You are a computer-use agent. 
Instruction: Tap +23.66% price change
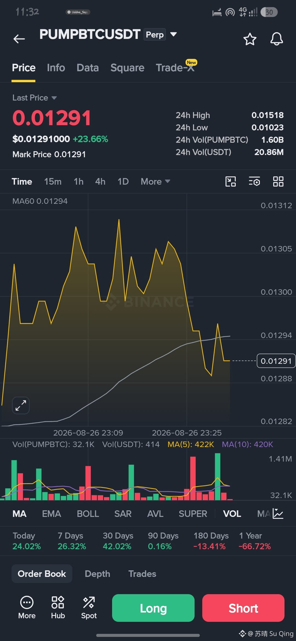(90, 139)
